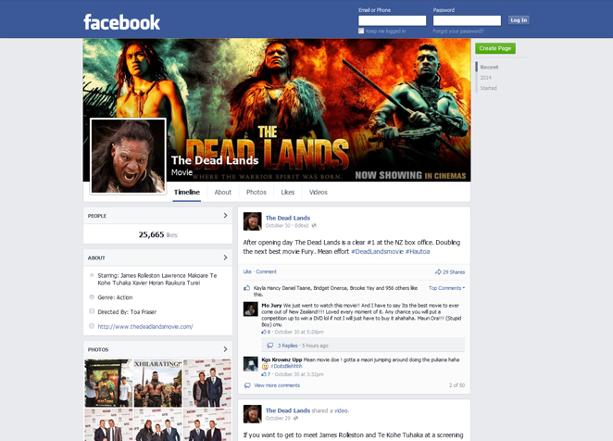The image size is (613, 441).
Task: Click the film icon beside Directed By
Action: [92, 311]
